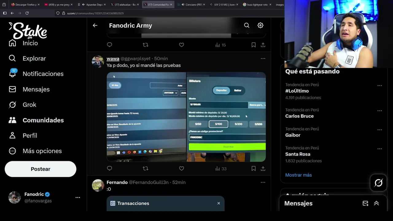Open wawa's profile name link

pos(113,59)
